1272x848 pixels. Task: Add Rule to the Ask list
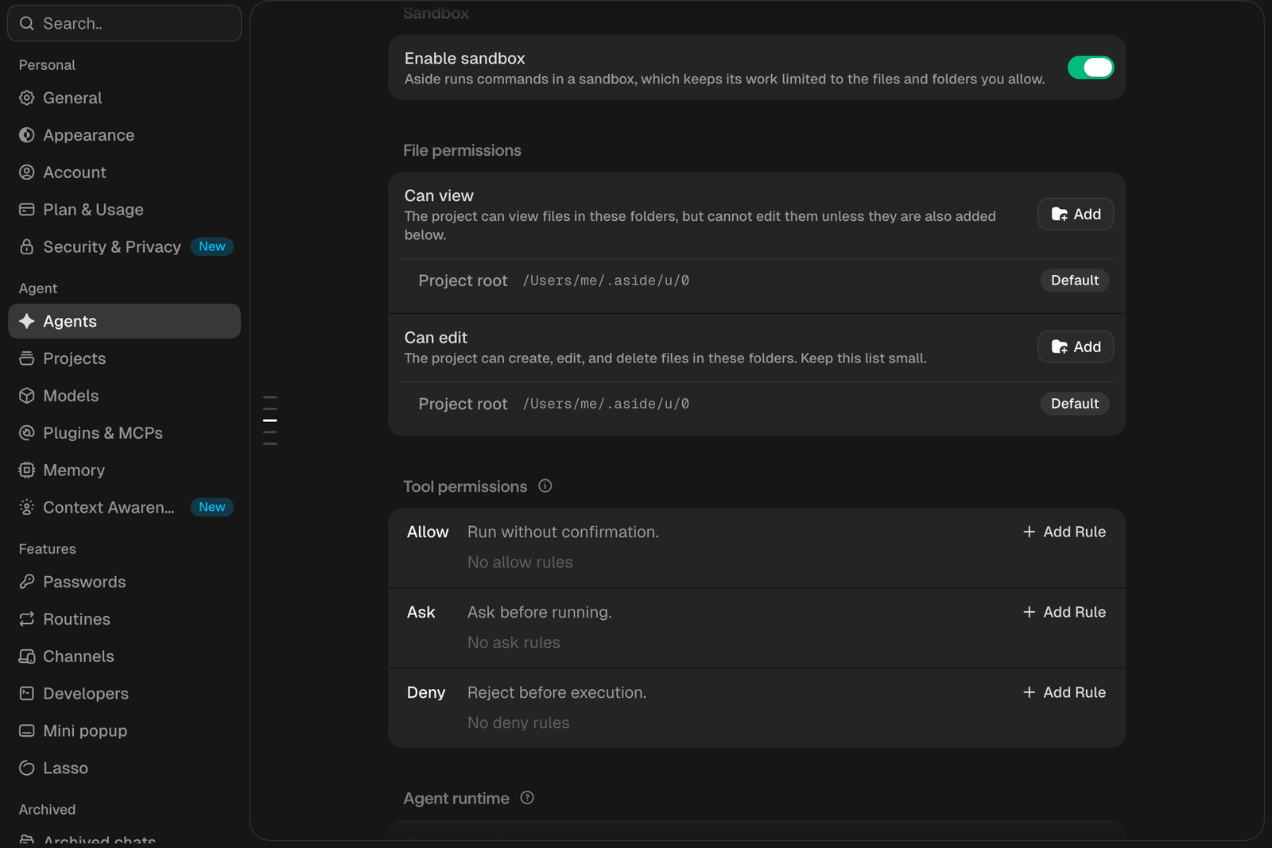point(1064,612)
